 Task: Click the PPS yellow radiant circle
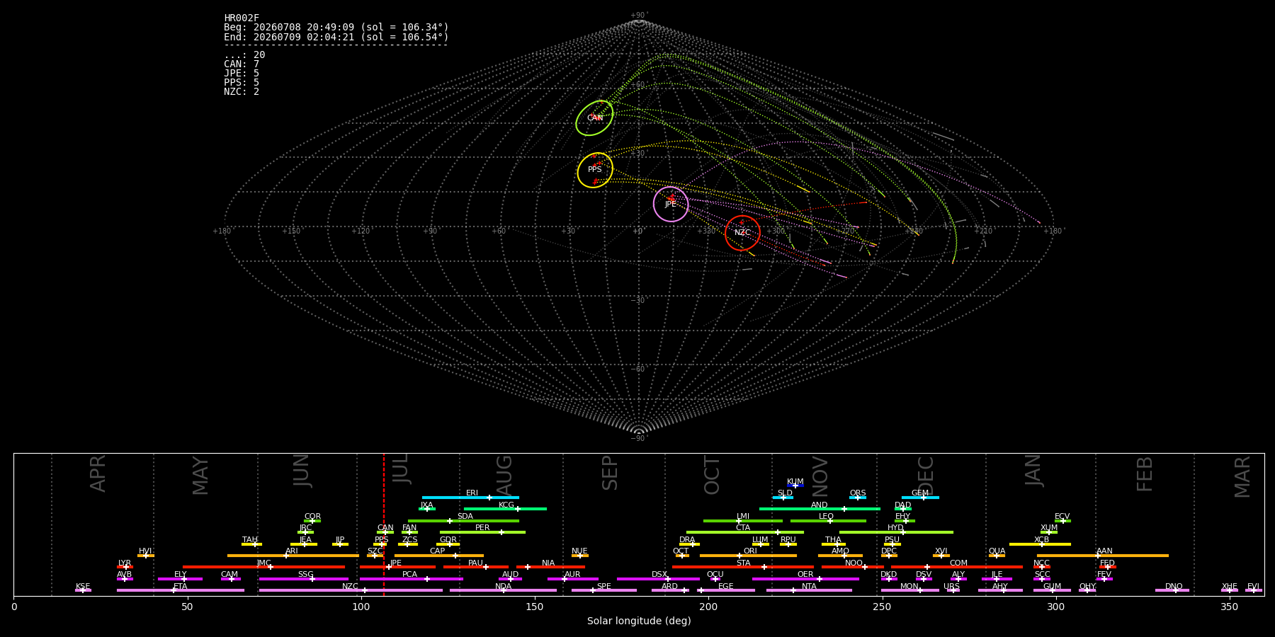click(x=595, y=170)
